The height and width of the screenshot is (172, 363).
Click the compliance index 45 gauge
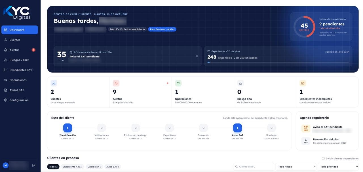[304, 27]
